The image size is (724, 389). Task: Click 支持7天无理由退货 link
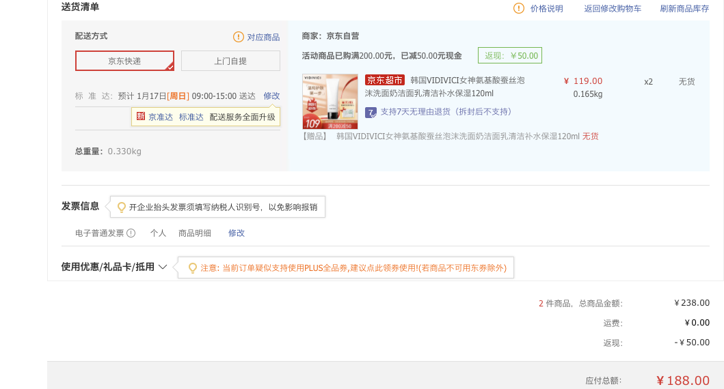pos(446,112)
